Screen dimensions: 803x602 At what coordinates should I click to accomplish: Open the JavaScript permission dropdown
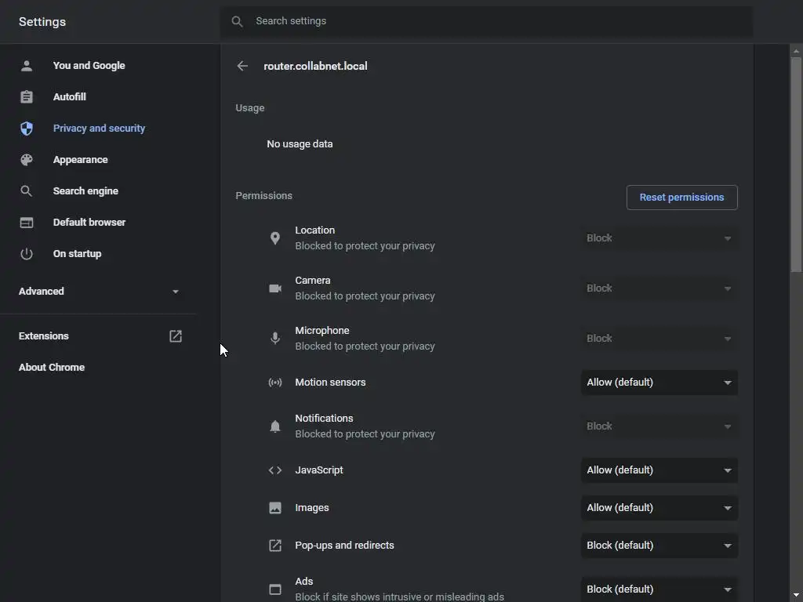coord(659,470)
